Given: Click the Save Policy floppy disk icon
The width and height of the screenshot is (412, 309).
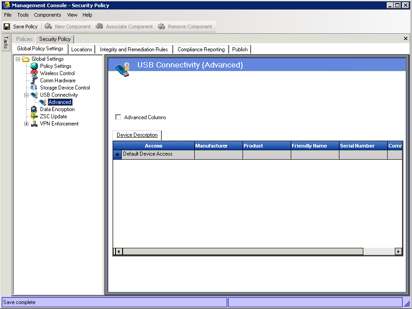Looking at the screenshot, I should (x=7, y=27).
